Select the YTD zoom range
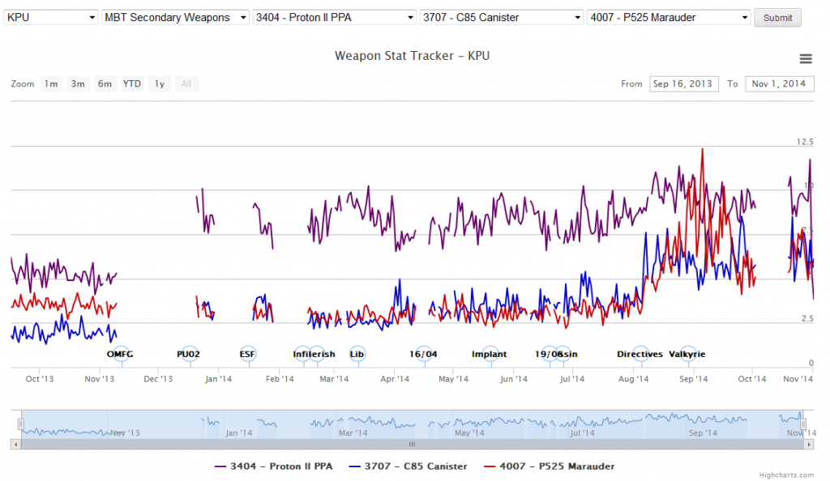The height and width of the screenshot is (481, 830). pyautogui.click(x=131, y=83)
